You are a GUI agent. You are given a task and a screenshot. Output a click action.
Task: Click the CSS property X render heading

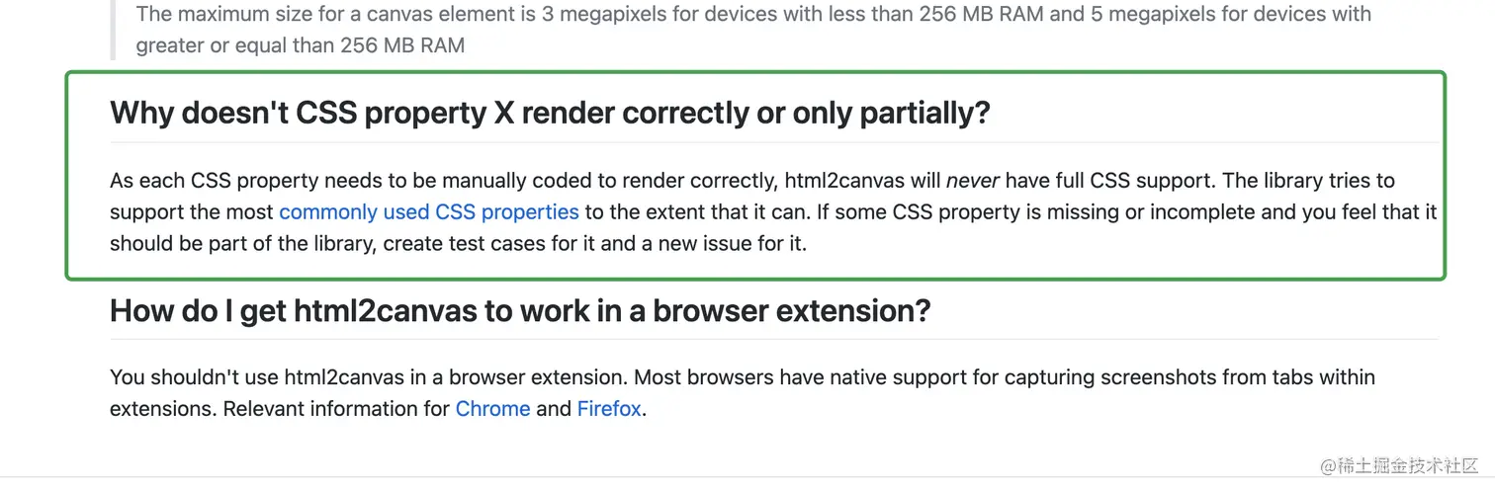pos(550,113)
